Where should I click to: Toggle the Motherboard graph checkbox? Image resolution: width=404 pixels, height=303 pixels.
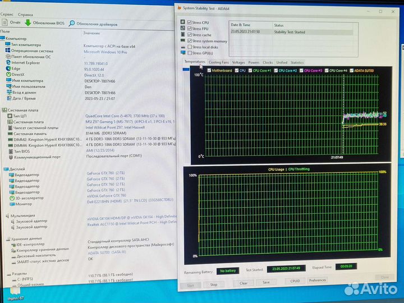click(x=209, y=70)
